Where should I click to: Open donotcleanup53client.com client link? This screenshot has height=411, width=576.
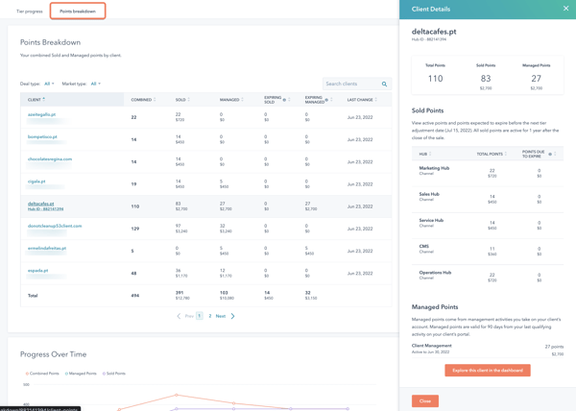click(55, 227)
